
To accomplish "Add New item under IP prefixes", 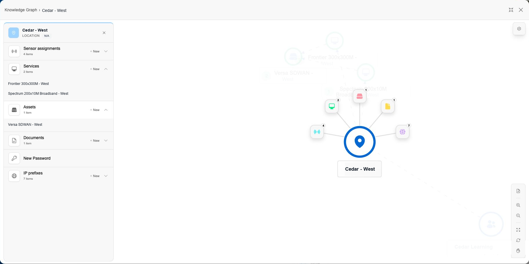I will coord(95,176).
